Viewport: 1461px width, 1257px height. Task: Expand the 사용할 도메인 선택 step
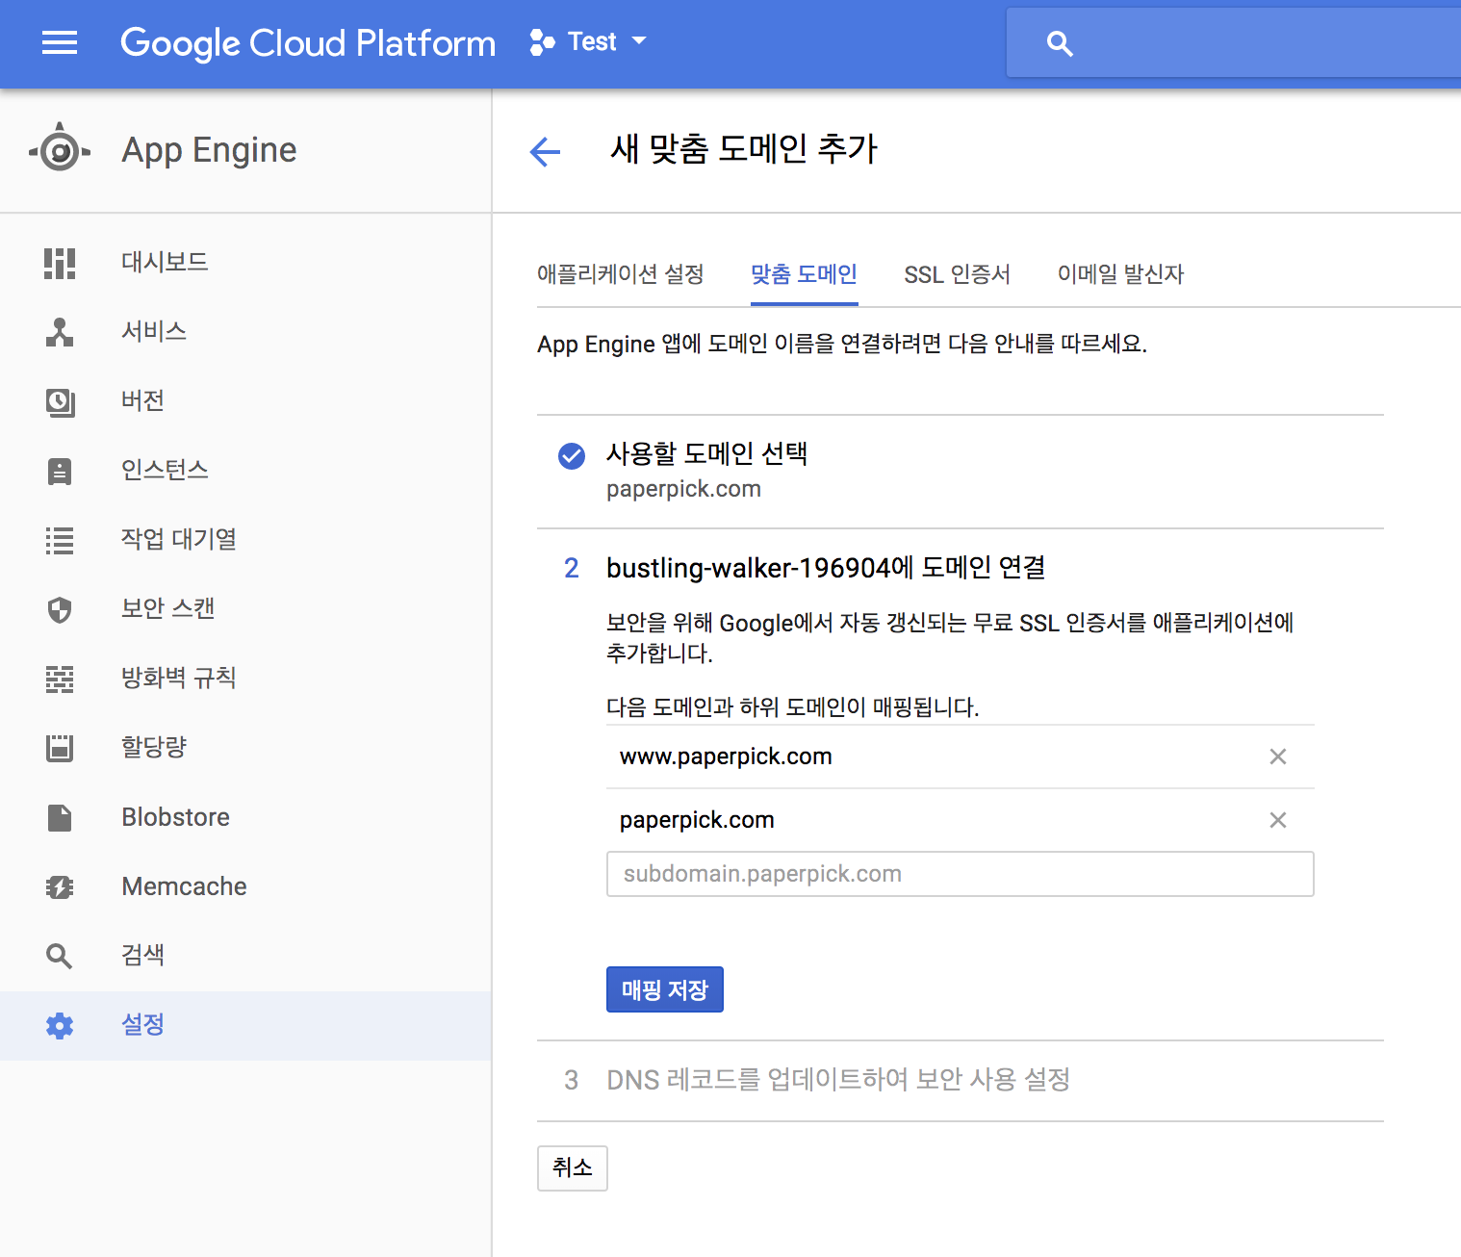click(x=707, y=453)
